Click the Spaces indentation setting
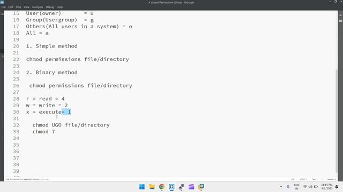Screen dimensions: 343x192 pyautogui.click(x=331, y=179)
